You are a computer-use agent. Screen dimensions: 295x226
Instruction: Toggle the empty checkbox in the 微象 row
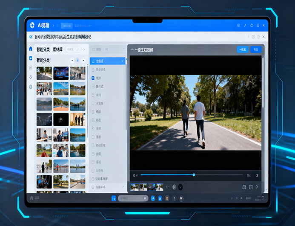(93, 137)
